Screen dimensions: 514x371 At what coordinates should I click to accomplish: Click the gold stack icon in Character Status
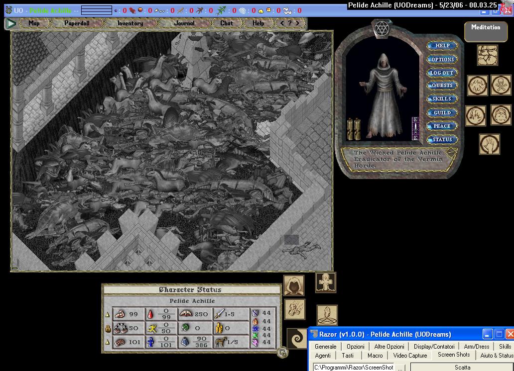point(219,328)
